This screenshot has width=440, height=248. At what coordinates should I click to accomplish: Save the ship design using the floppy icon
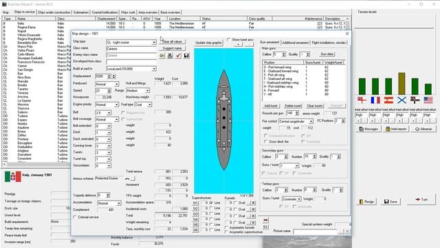[x=186, y=56]
